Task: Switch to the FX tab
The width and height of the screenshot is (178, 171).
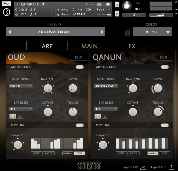Action: point(132,46)
